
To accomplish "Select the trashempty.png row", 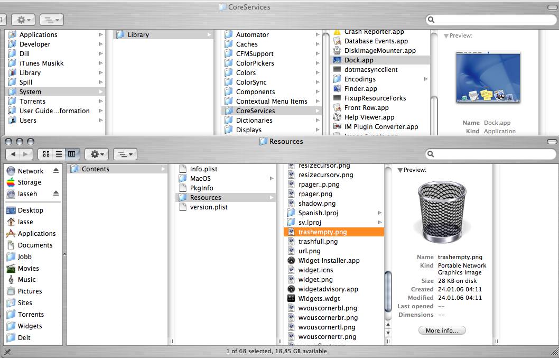I will click(334, 232).
